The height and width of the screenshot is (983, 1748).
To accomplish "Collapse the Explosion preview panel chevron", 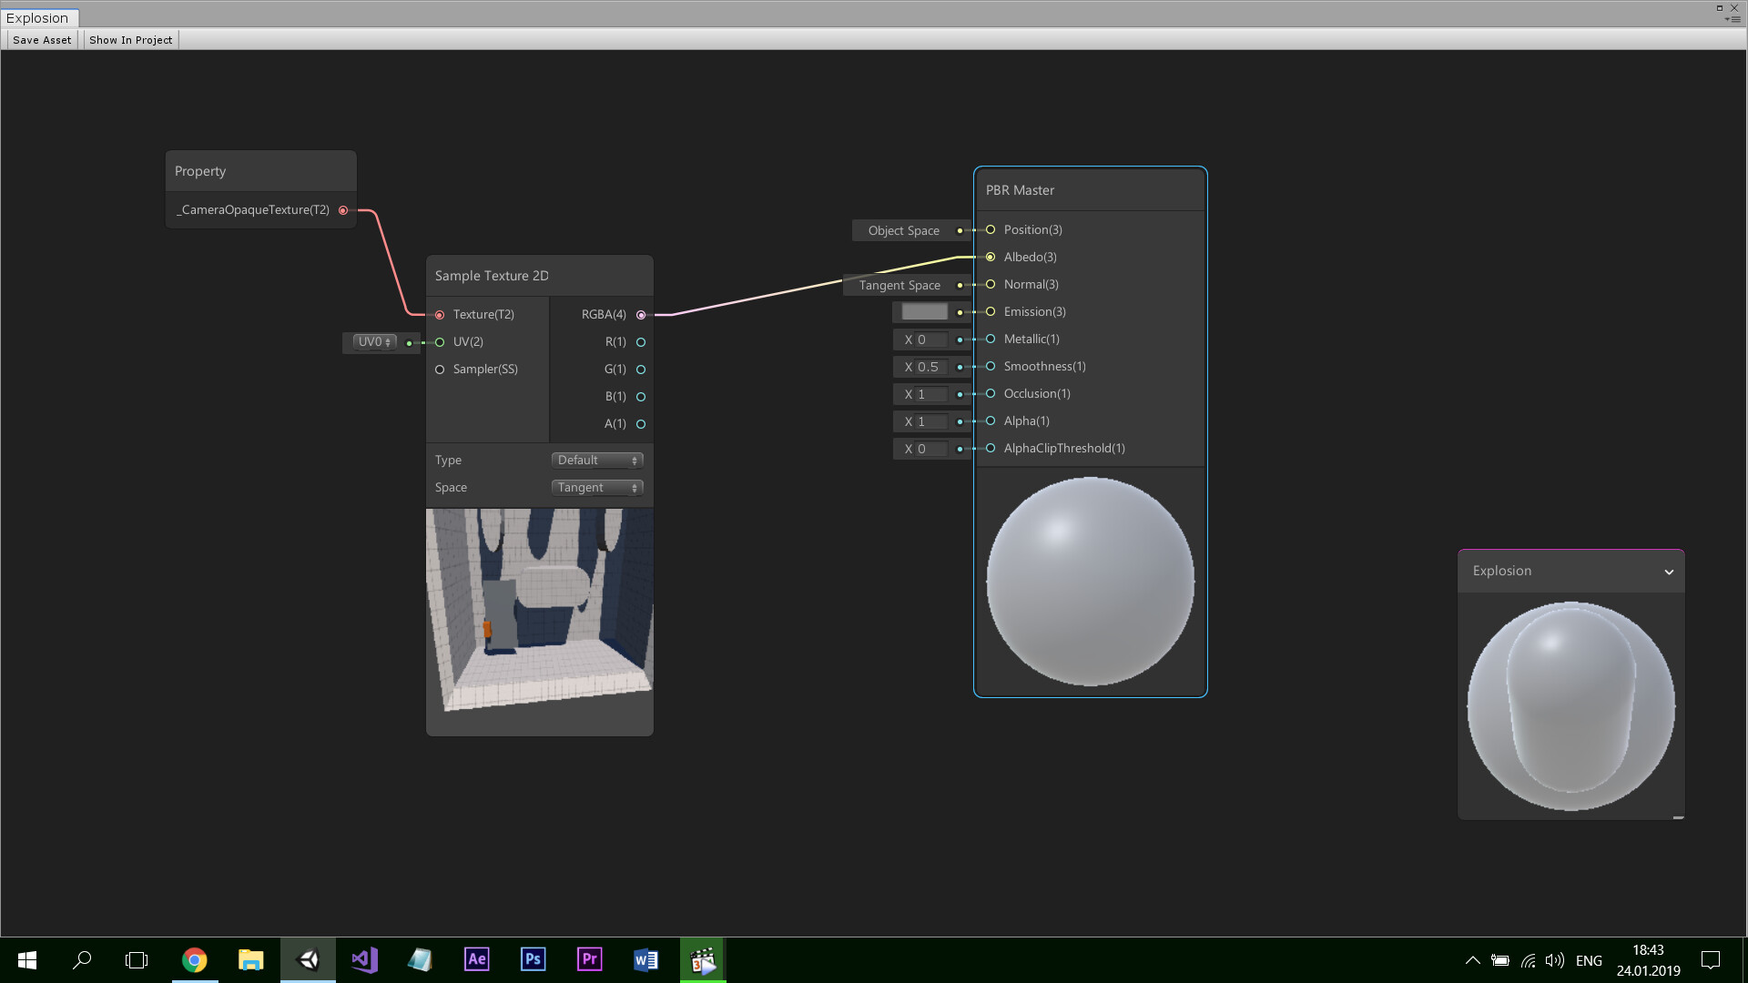I will (x=1669, y=573).
